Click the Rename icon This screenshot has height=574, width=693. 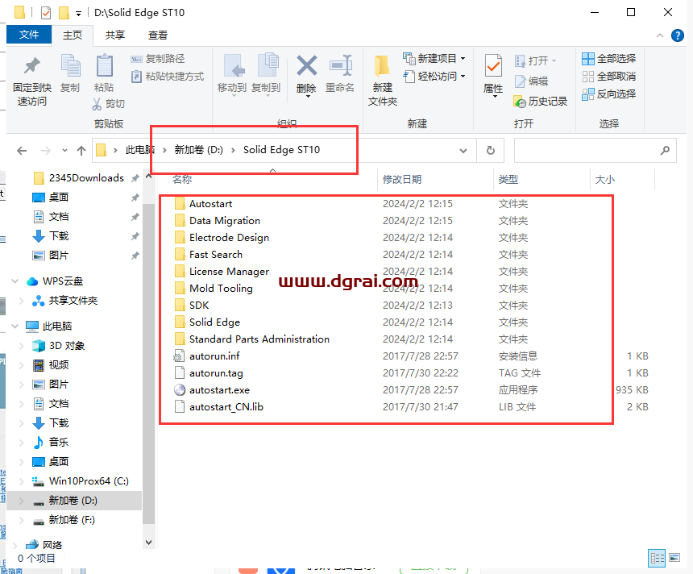pyautogui.click(x=340, y=65)
